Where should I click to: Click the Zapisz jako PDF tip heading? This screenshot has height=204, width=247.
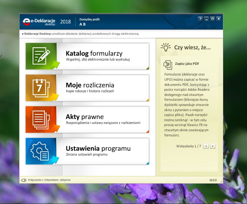[x=187, y=64]
